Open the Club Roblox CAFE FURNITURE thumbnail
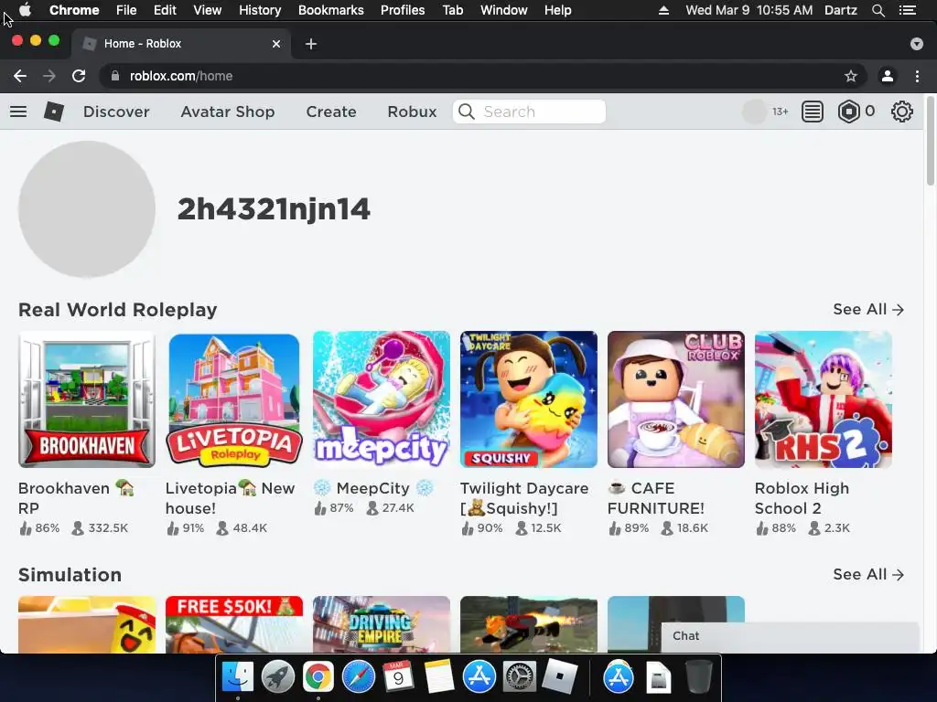937x702 pixels. coord(676,399)
